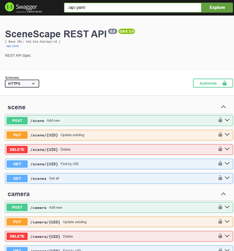234x251 pixels.
Task: Click the OAS 2.0 badge
Action: pos(127,32)
